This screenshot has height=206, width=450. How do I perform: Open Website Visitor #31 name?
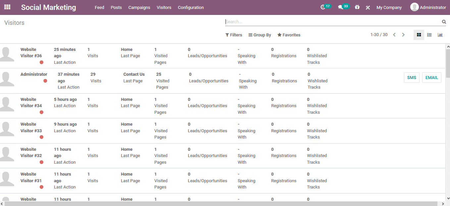[x=31, y=178]
